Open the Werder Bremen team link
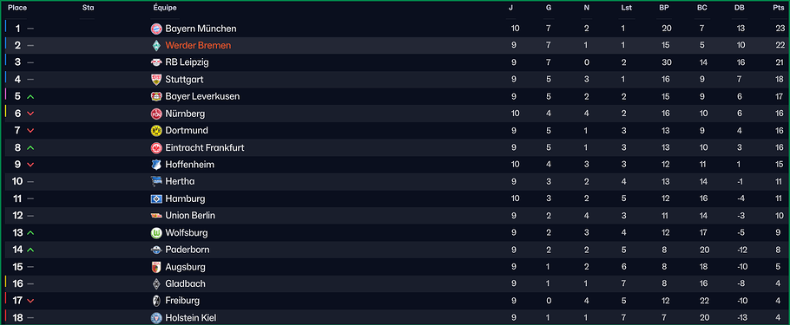790x325 pixels. (198, 46)
